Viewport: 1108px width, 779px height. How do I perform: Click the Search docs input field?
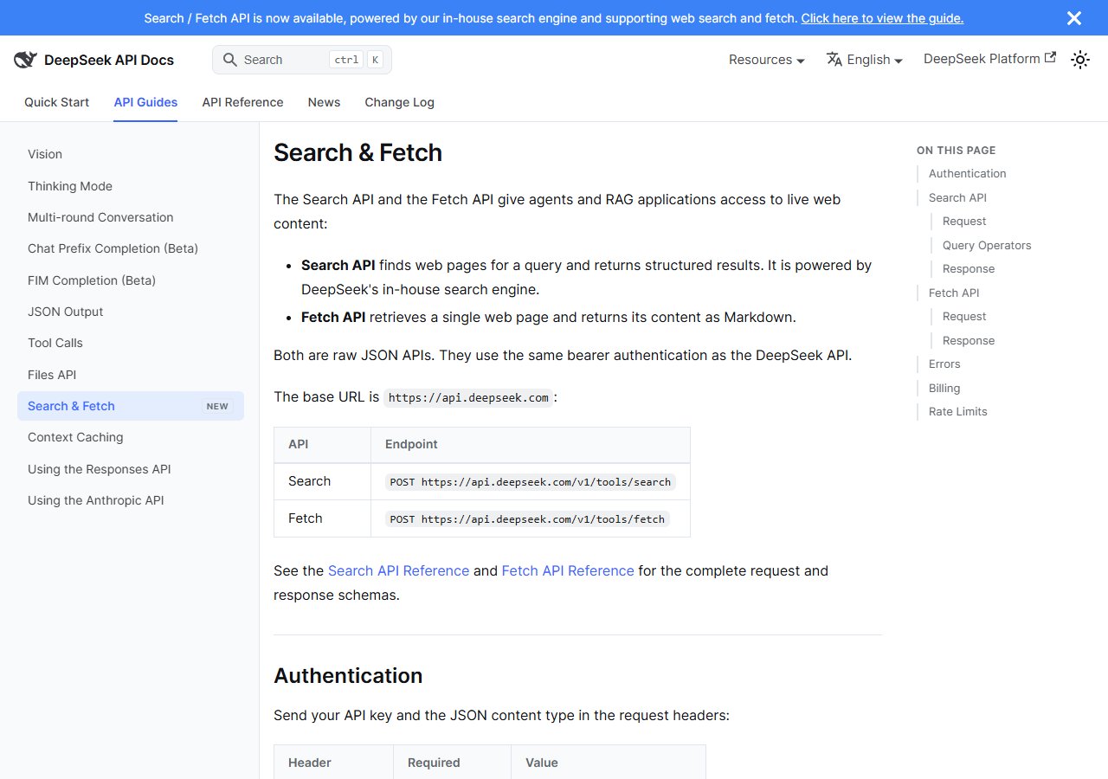click(x=302, y=60)
